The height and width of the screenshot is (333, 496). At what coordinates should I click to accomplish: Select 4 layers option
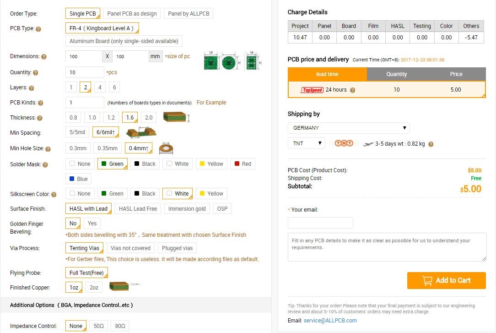point(99,87)
